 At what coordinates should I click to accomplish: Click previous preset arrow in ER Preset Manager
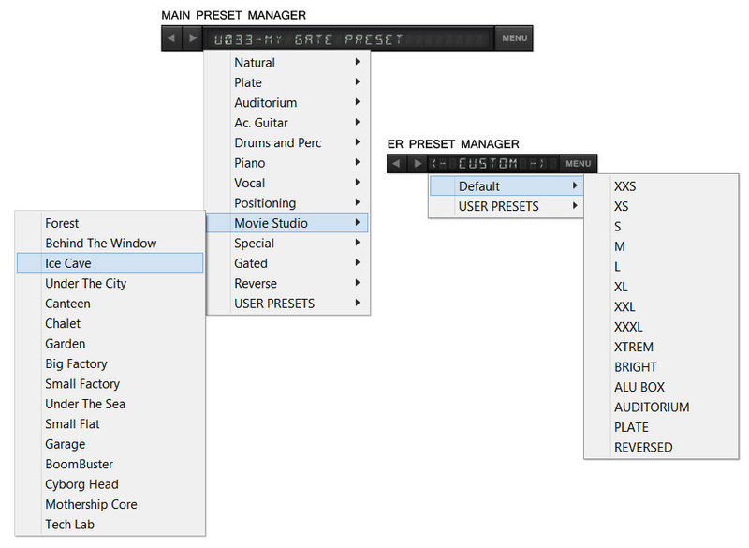pyautogui.click(x=396, y=164)
